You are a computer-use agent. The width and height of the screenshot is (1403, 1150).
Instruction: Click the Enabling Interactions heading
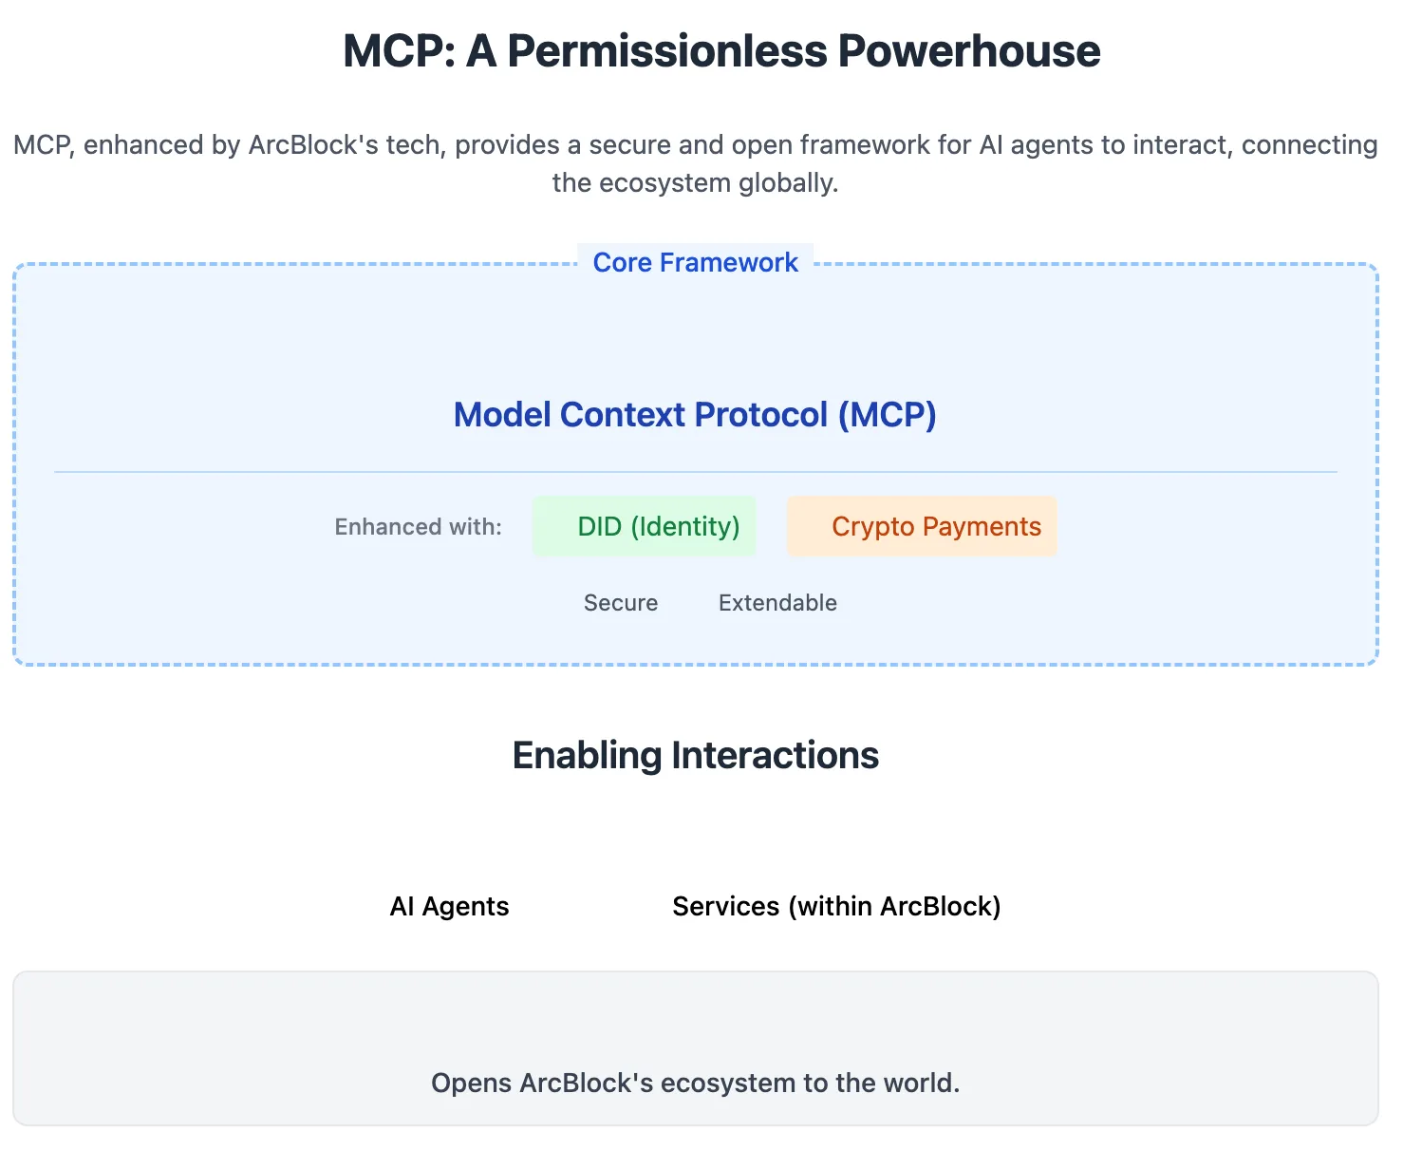click(x=696, y=755)
